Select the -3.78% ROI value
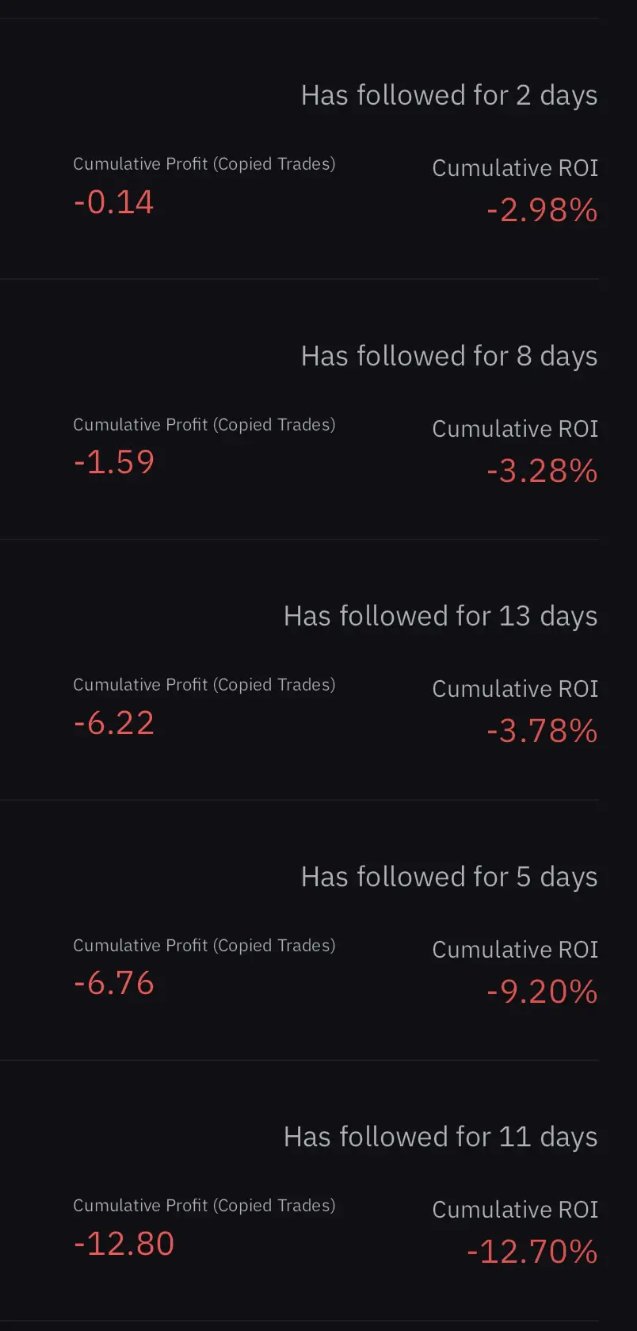This screenshot has height=1331, width=637. pos(542,732)
